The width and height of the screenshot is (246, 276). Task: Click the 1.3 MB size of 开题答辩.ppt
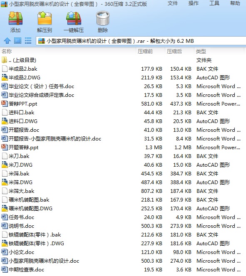154,147
